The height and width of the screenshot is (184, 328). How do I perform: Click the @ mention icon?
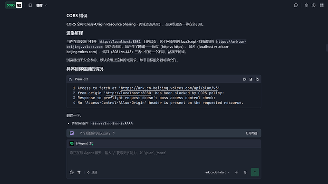(x=71, y=172)
